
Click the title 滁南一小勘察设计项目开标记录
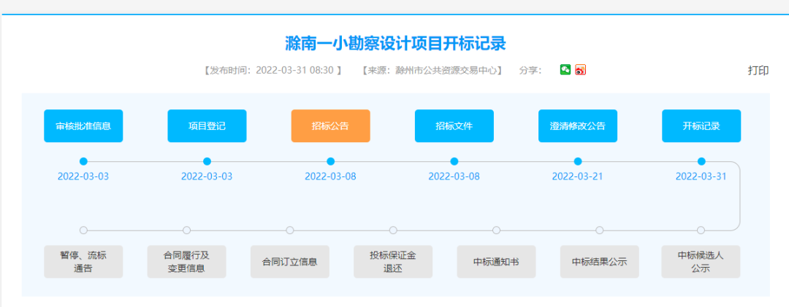[394, 44]
